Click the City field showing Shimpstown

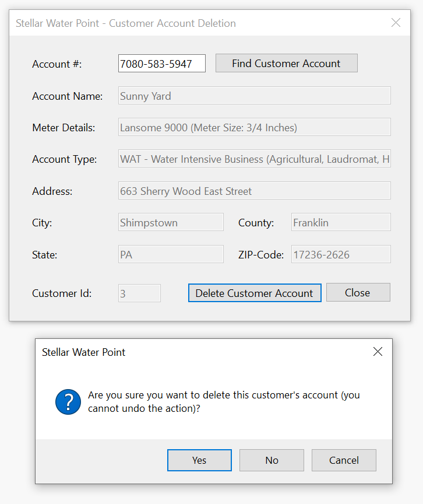pyautogui.click(x=171, y=222)
